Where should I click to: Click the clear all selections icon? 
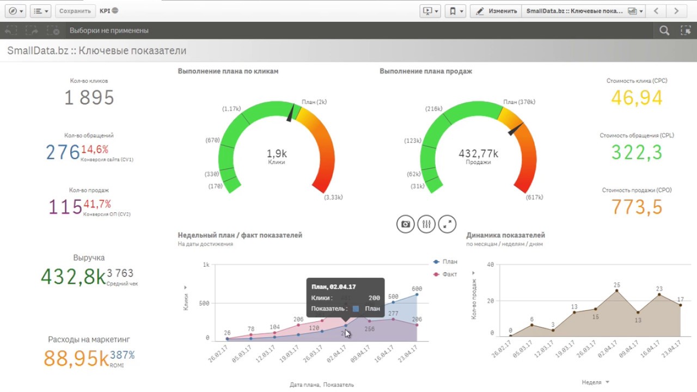53,30
